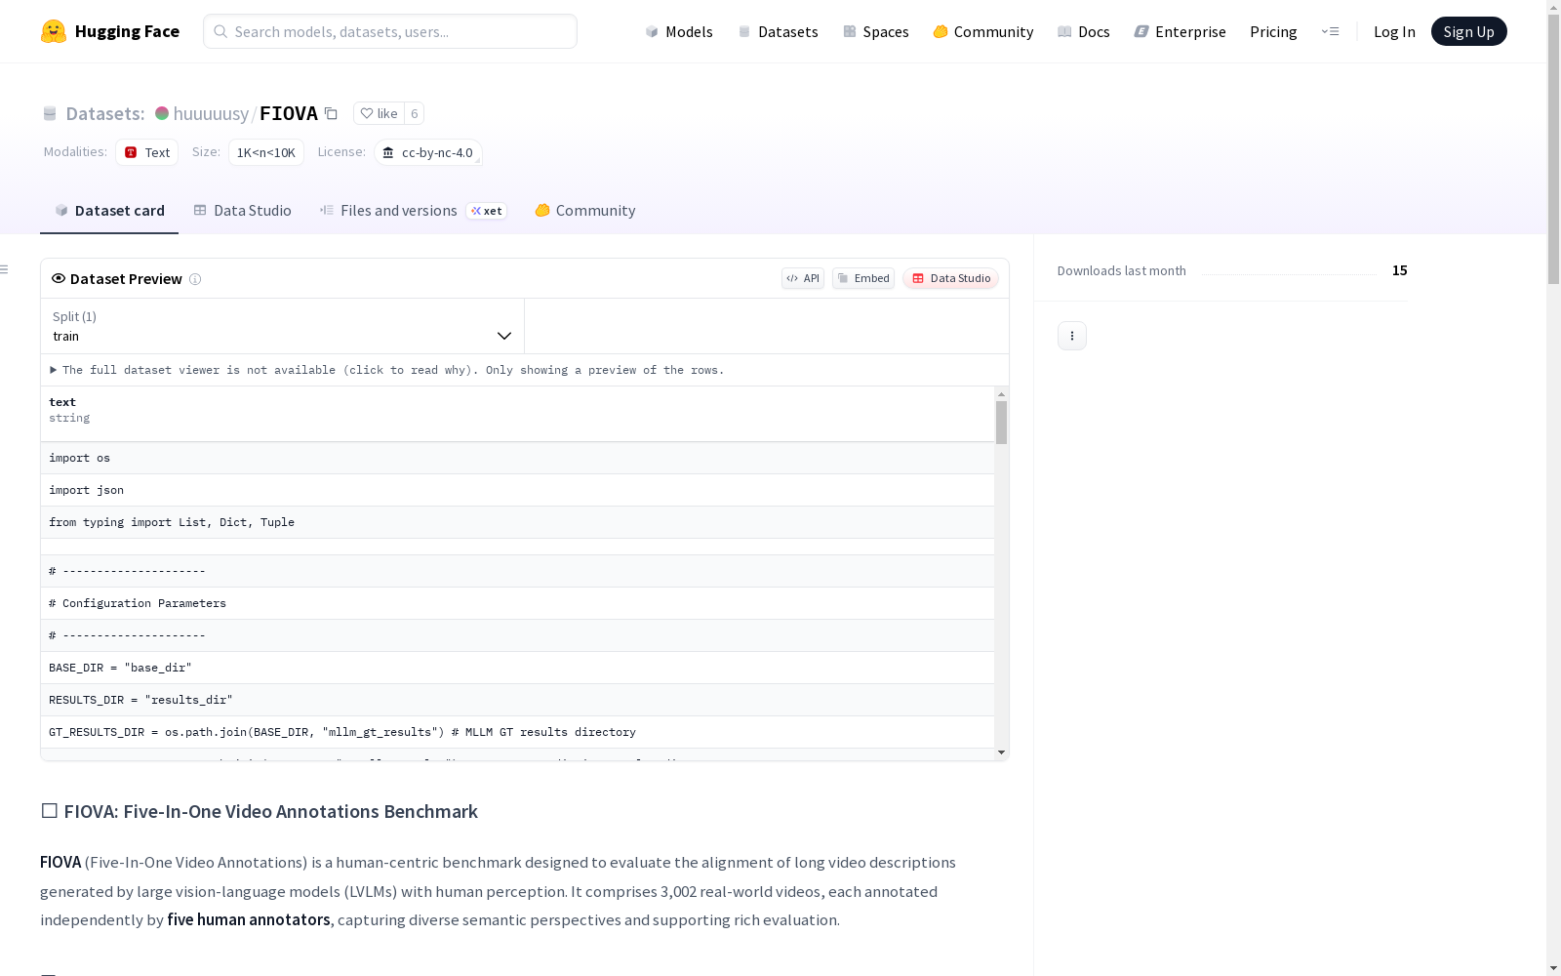Open the Split train dropdown
This screenshot has height=976, width=1561.
(283, 326)
